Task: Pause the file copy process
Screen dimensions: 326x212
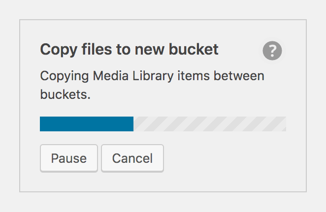Action: click(x=69, y=158)
